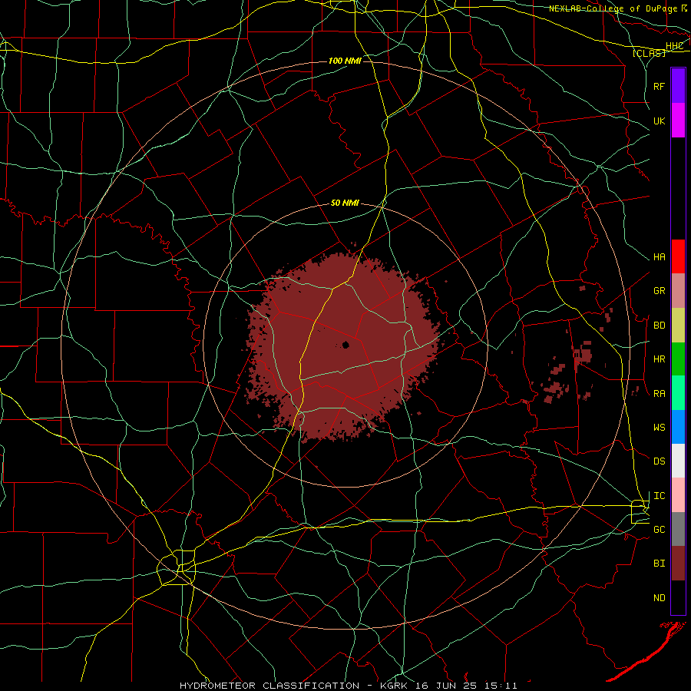This screenshot has height=691, width=691.
Task: Click the HHC product code label
Action: click(674, 46)
